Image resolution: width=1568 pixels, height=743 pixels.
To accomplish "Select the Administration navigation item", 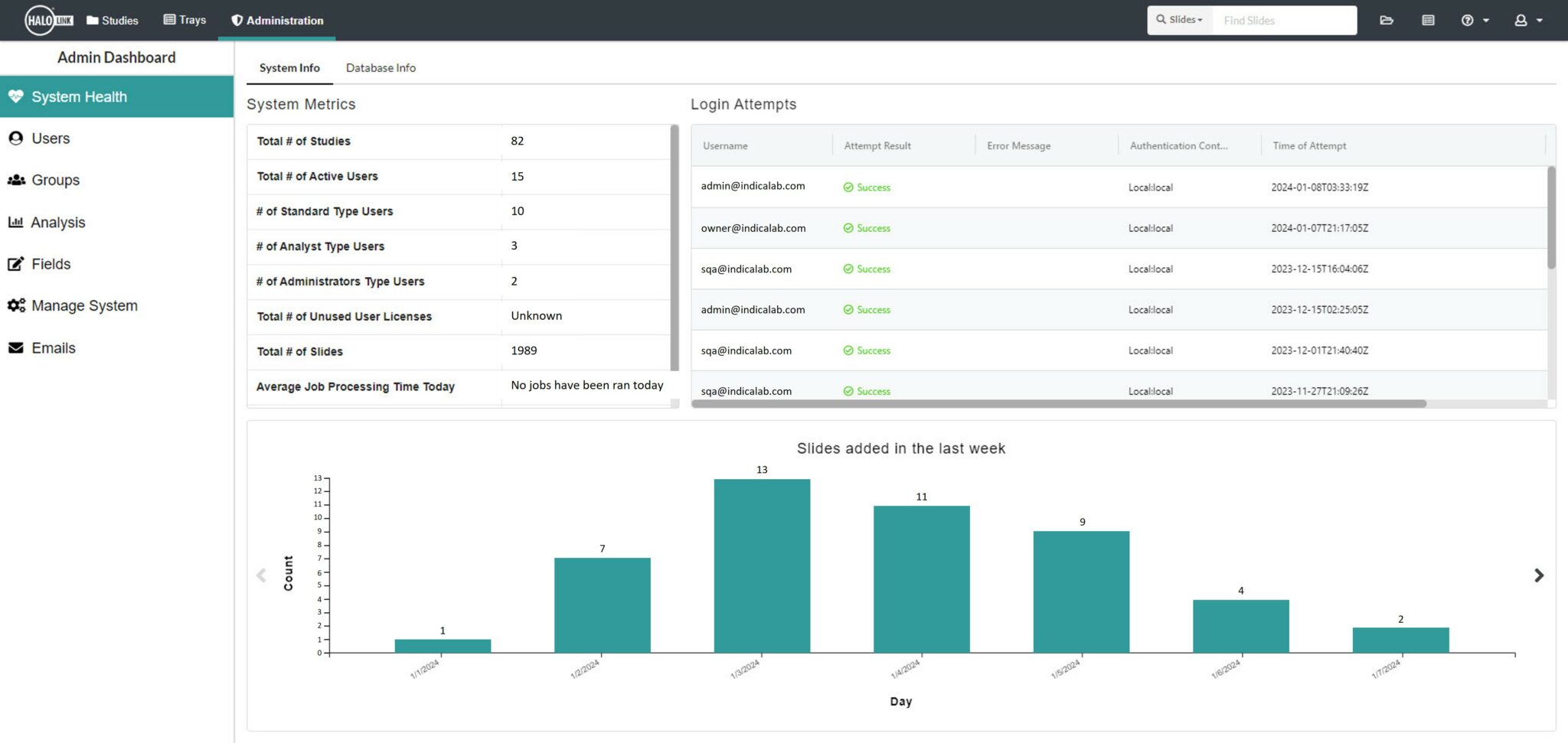I will [x=276, y=20].
